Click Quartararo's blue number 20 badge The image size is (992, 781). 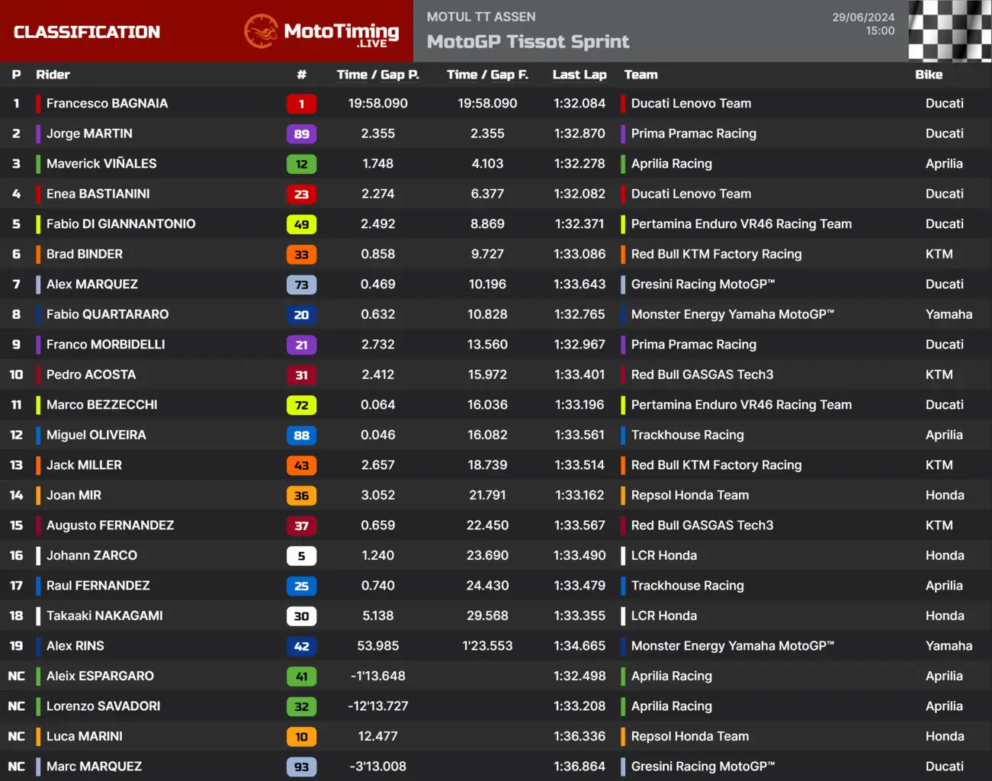pyautogui.click(x=301, y=315)
